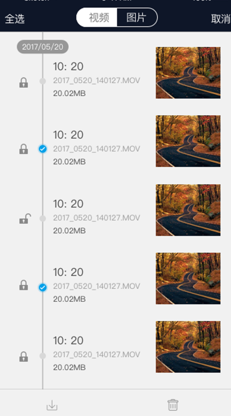Open the fifth video thumbnail
This screenshot has width=231, height=416.
click(x=188, y=347)
